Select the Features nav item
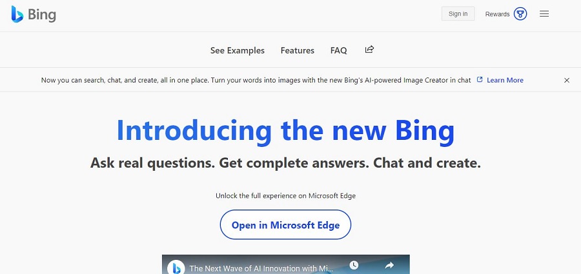 click(x=297, y=50)
